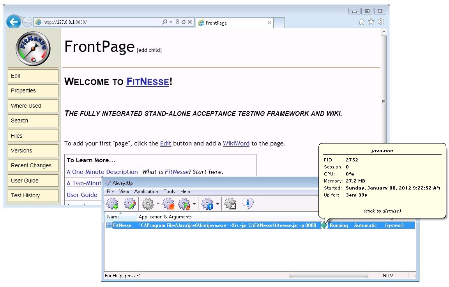Click the WikiWord link

click(x=236, y=143)
